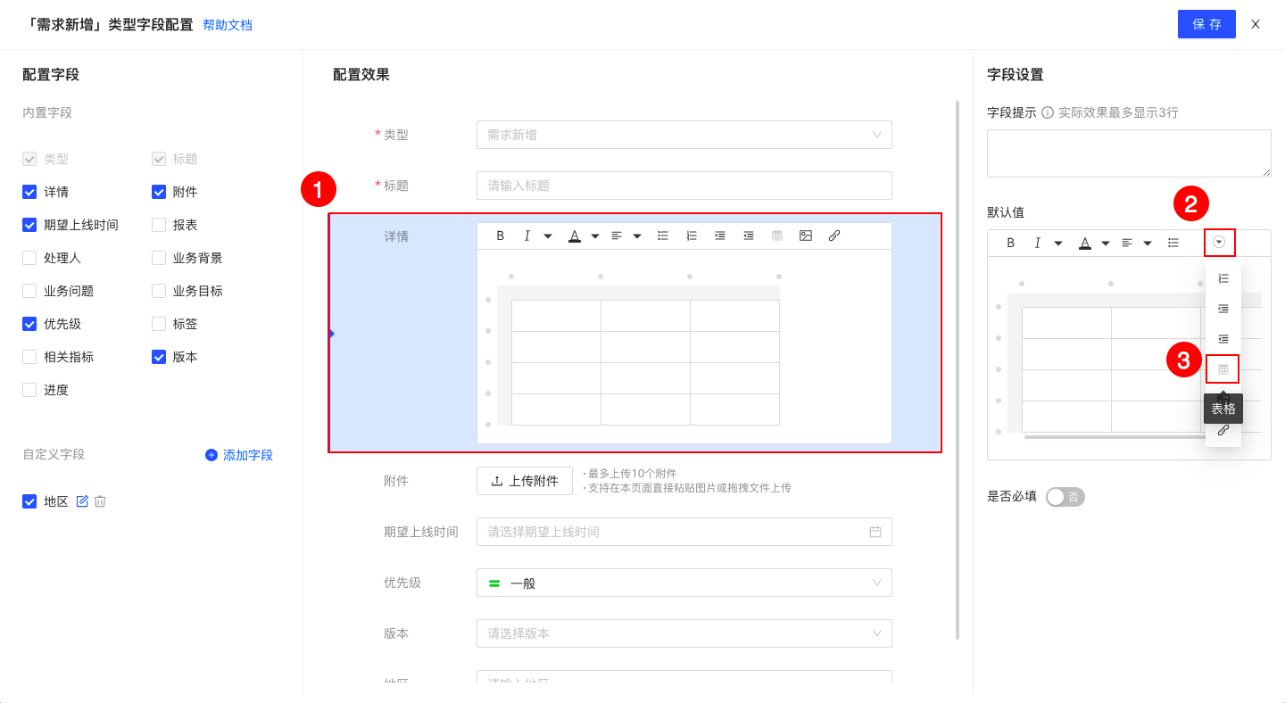Select the 表格 icon in the 默认值 overflow menu
The image size is (1285, 703).
[x=1223, y=368]
